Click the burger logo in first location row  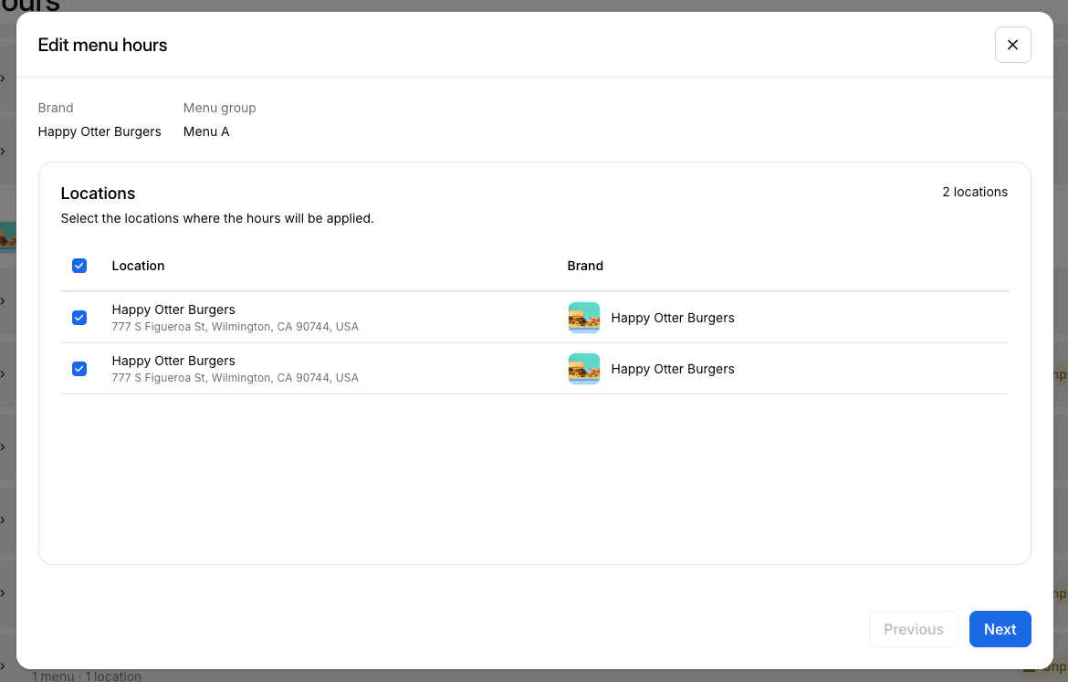(584, 318)
